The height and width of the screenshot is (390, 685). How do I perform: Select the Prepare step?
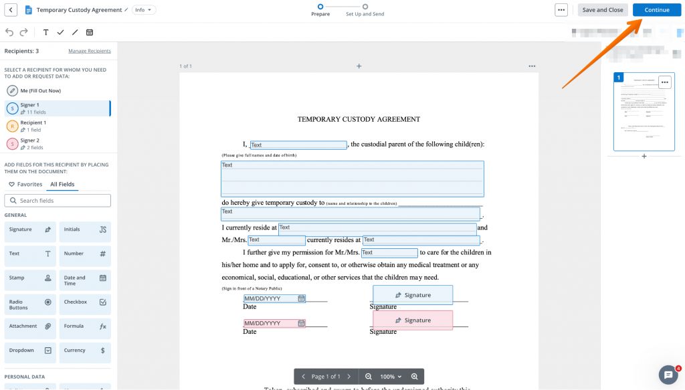pos(320,10)
